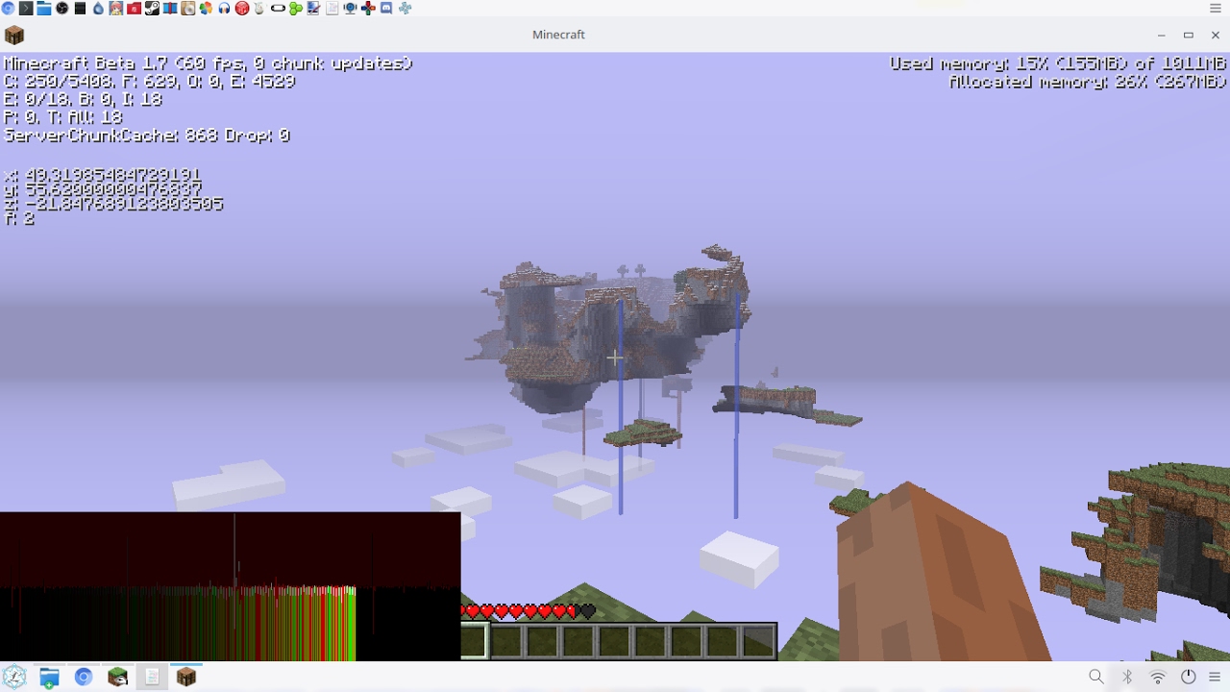Click the crosshair on the floating island

click(614, 358)
